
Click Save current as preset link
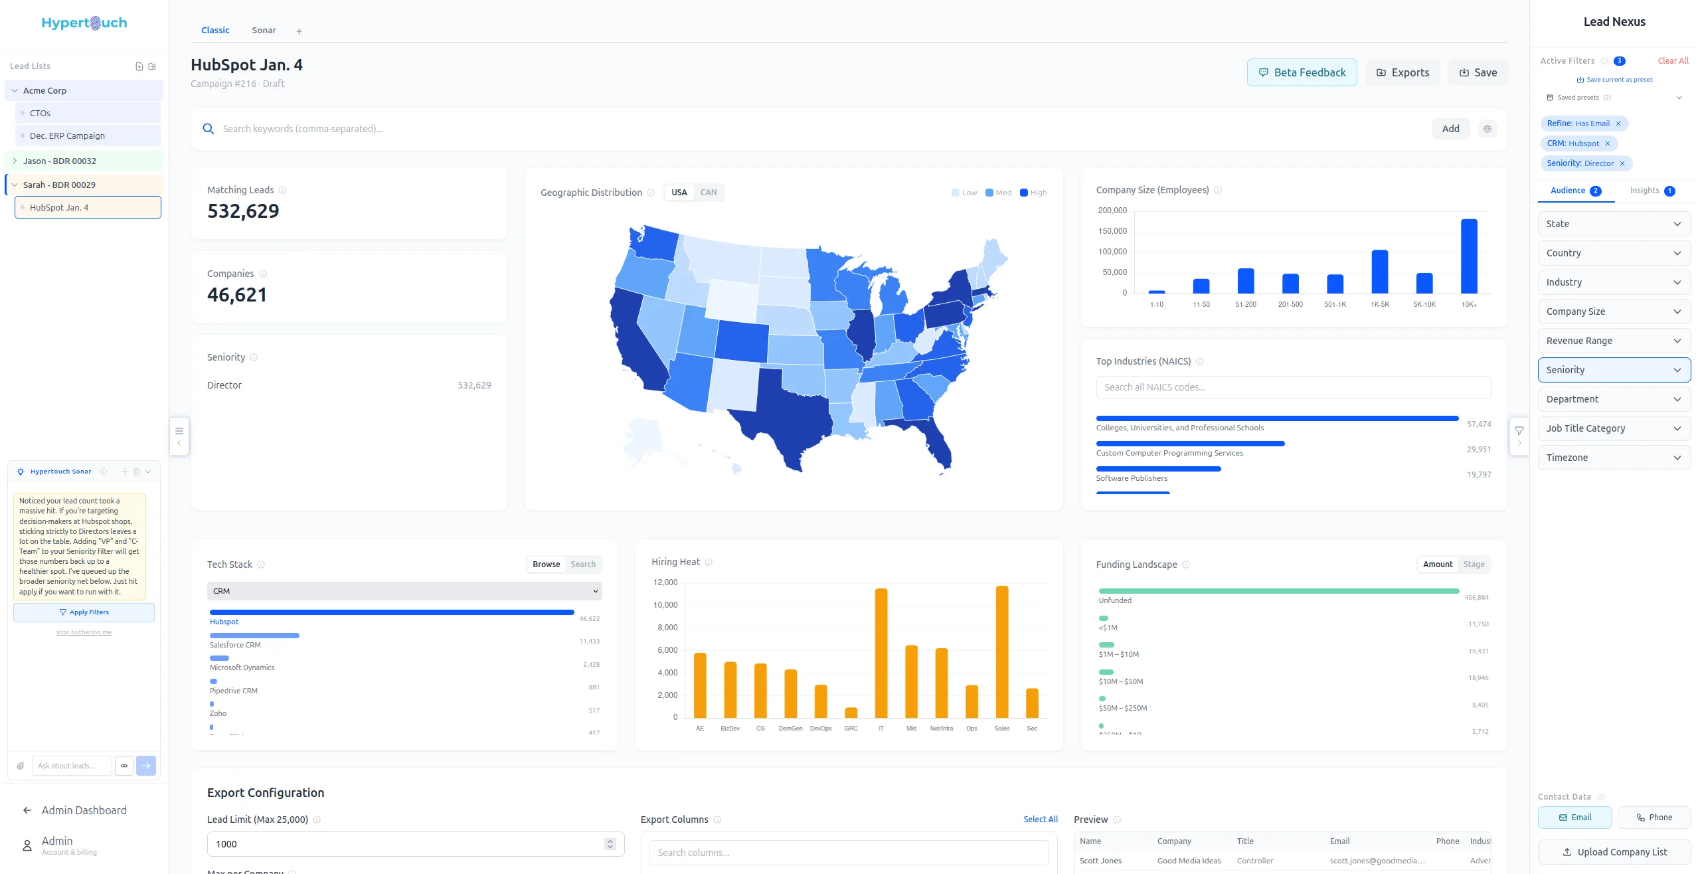1614,80
